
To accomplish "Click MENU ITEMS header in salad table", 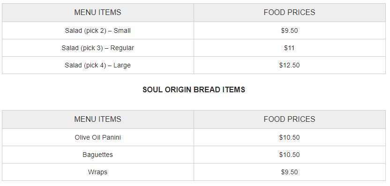I will tap(98, 13).
